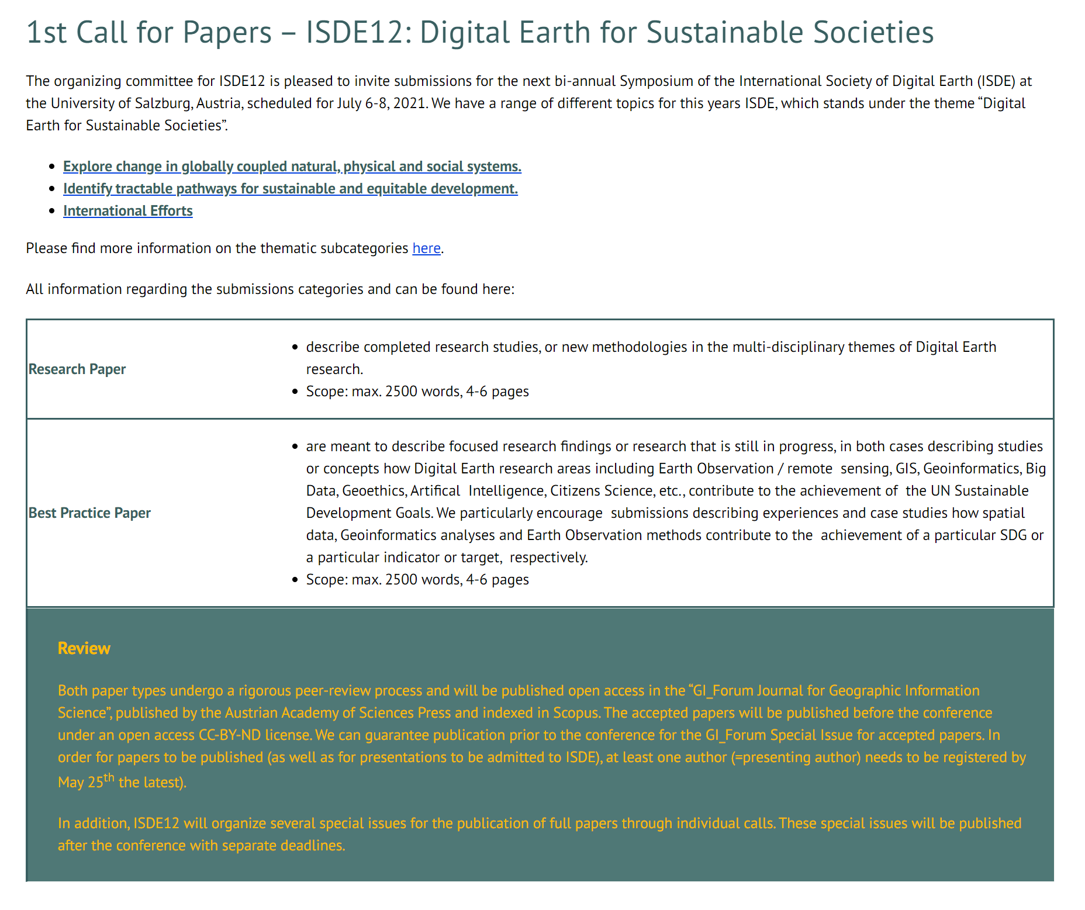Screen dimensions: 1085x910
Task: Click 'The organizing committee for ISDE12' paragraph
Action: tap(529, 103)
